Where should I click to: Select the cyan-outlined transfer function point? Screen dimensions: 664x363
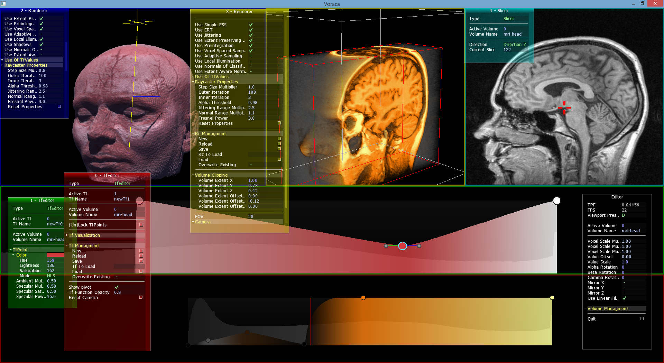tap(402, 246)
